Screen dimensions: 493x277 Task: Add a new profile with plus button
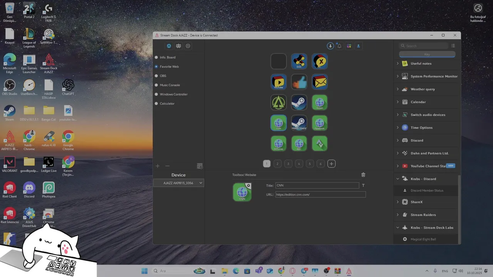(x=158, y=166)
